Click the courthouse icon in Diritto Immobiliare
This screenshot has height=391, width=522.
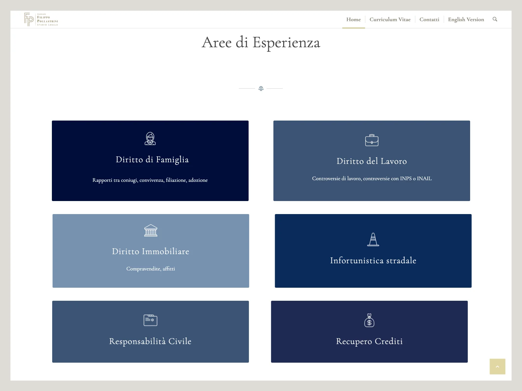pyautogui.click(x=151, y=230)
